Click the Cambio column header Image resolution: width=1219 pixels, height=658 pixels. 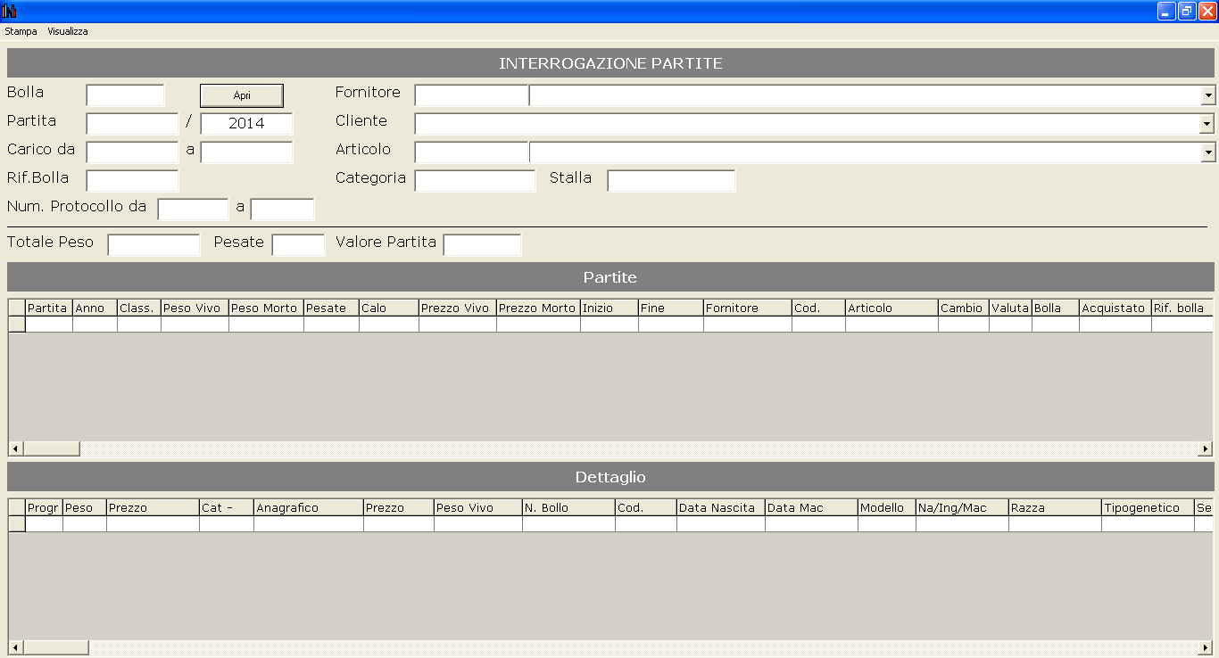[964, 308]
